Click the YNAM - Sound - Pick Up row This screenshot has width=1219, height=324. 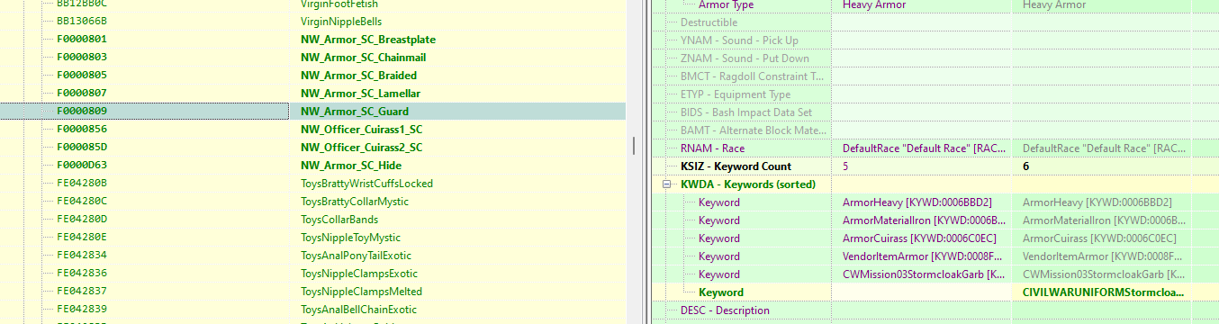click(739, 40)
